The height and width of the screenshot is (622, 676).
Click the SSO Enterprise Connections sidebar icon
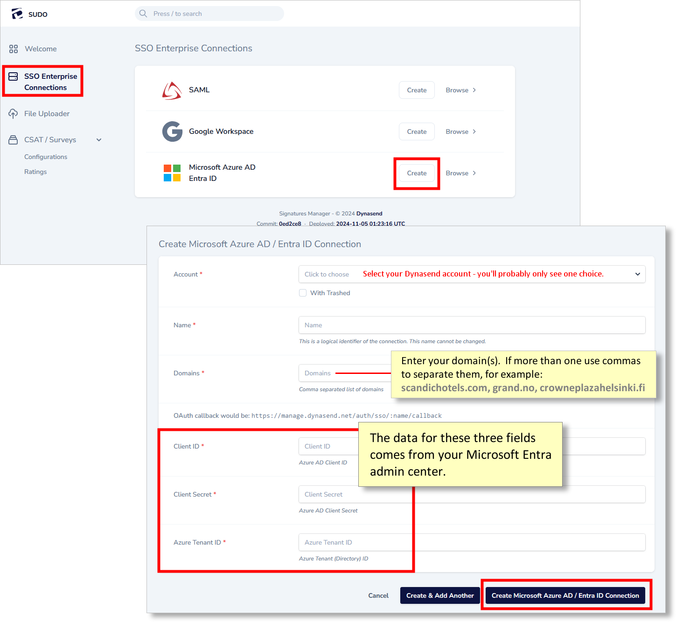click(x=14, y=77)
